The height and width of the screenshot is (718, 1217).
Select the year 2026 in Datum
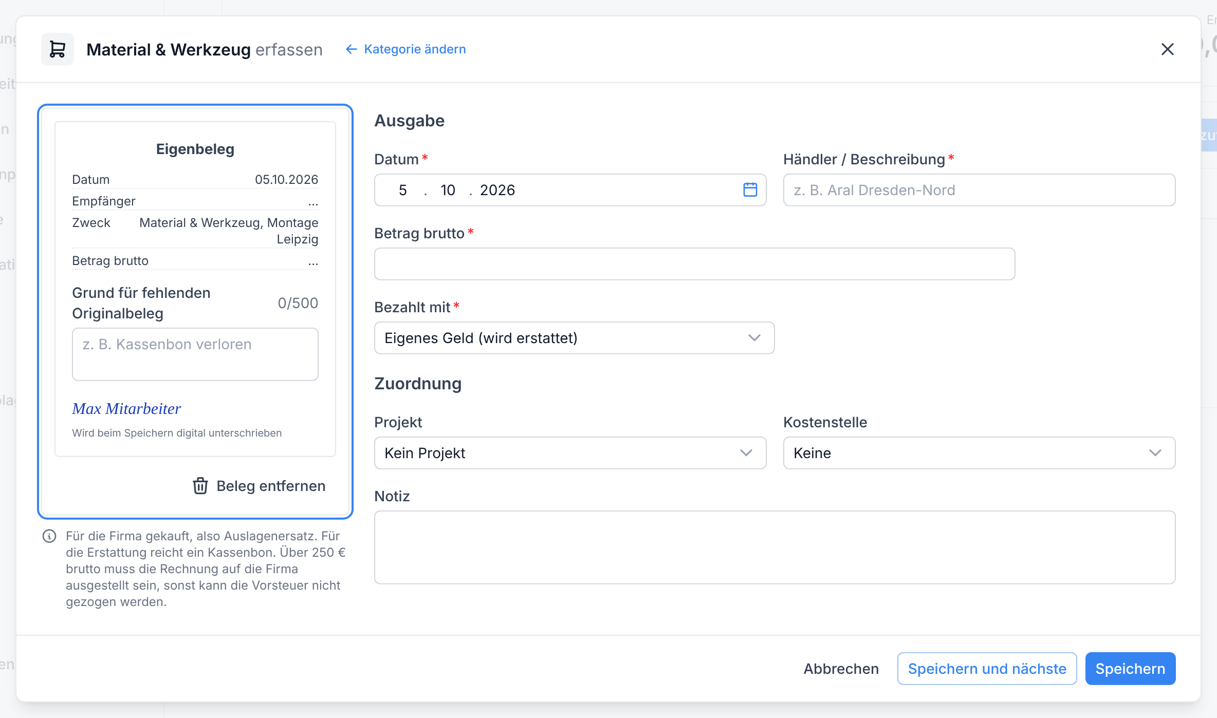497,190
